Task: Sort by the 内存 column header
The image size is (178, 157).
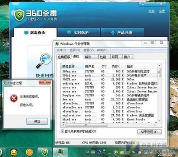Action: click(117, 67)
